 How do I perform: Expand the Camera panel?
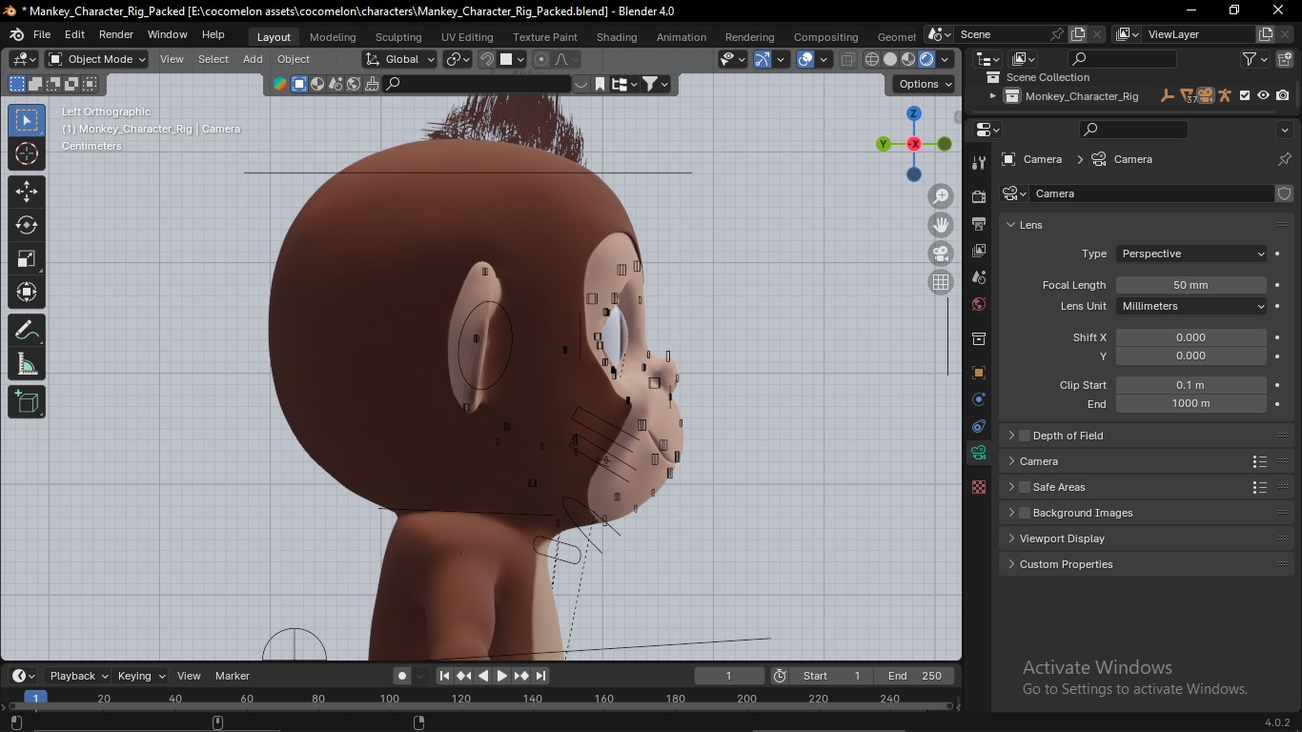(1038, 461)
